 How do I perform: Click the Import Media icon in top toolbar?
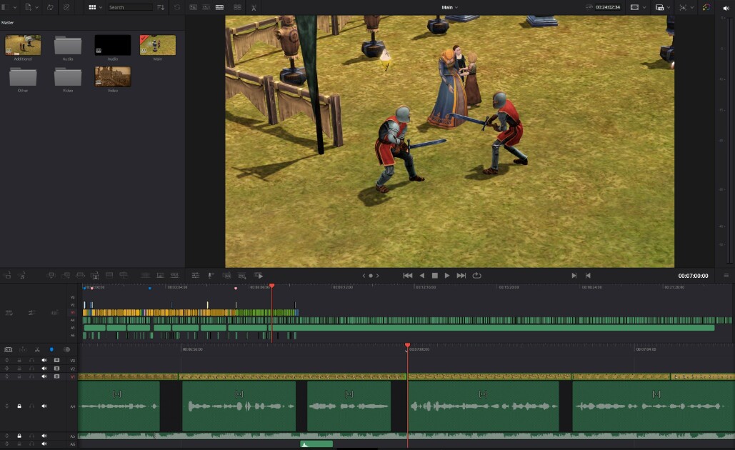point(28,7)
